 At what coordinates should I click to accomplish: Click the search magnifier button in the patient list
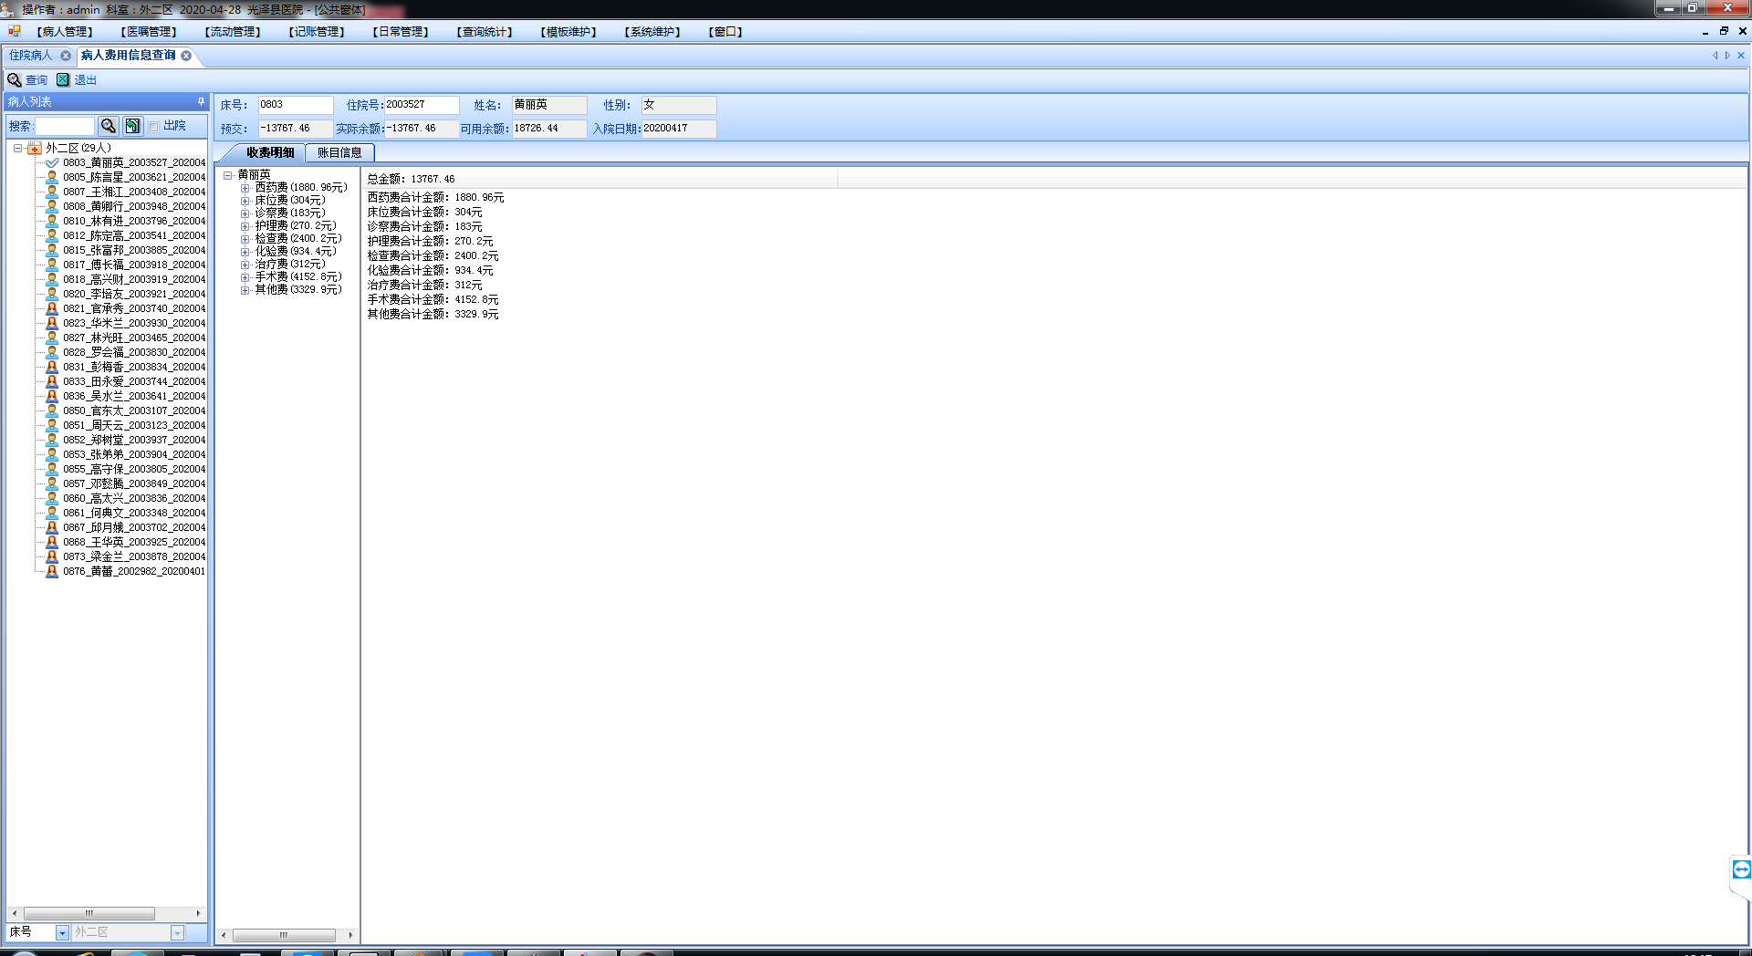coord(109,126)
